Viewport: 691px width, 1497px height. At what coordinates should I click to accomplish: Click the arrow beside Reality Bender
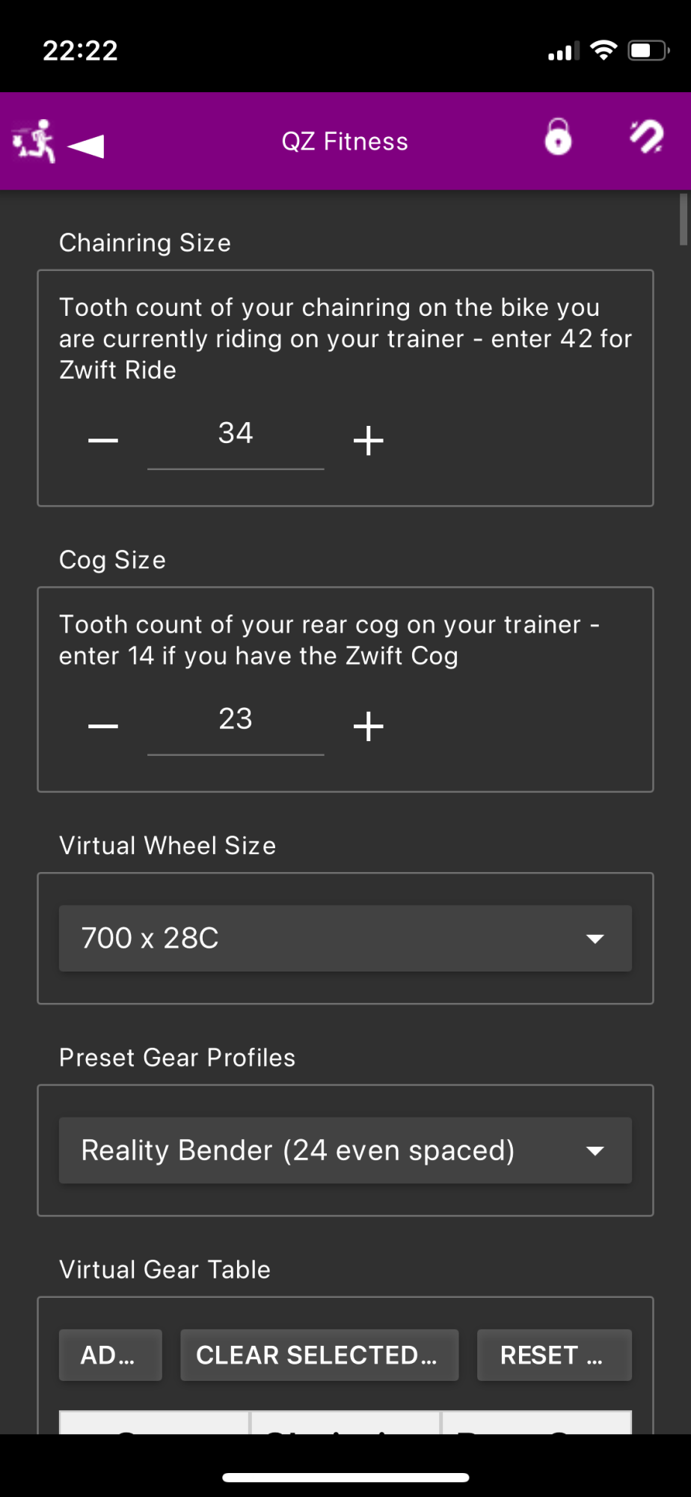[x=595, y=1150]
